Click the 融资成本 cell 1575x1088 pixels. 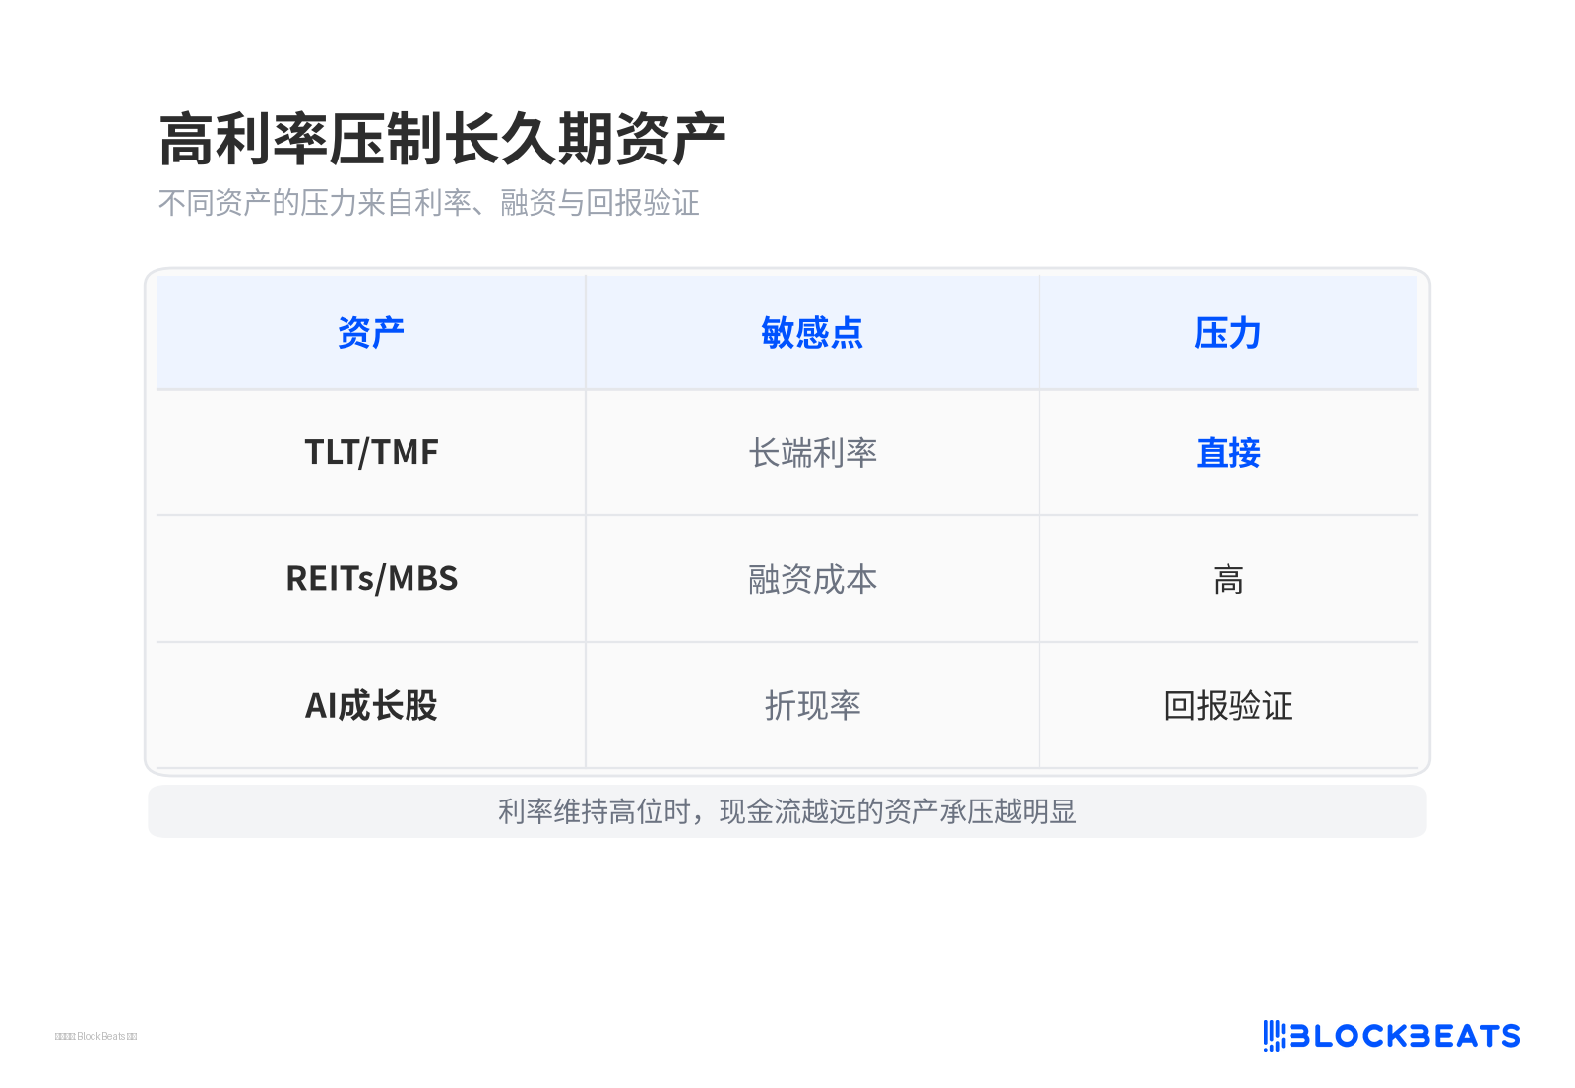(x=812, y=579)
